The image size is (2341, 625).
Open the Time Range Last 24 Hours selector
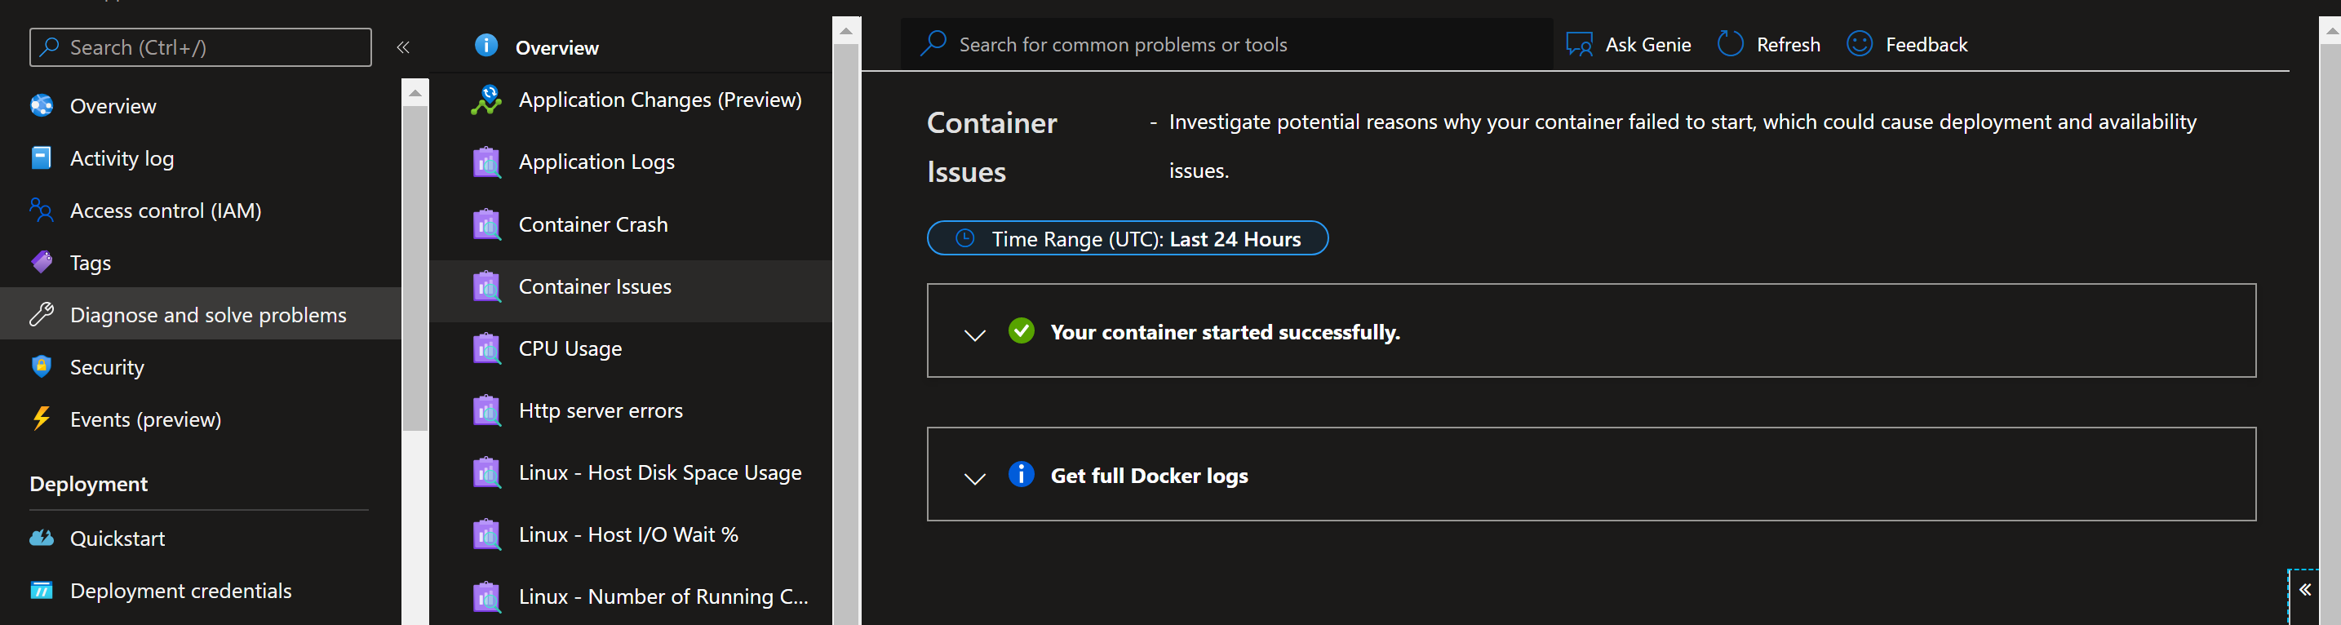point(1127,238)
